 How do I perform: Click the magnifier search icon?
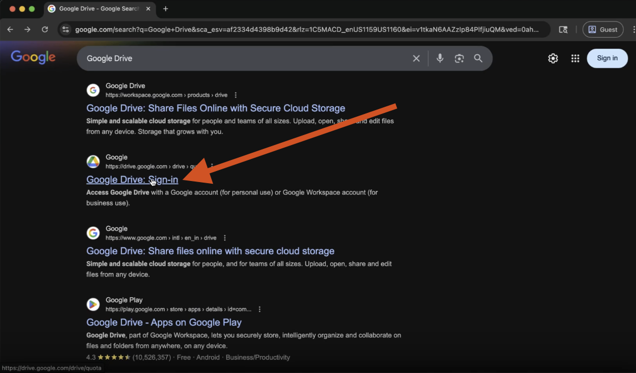[478, 58]
